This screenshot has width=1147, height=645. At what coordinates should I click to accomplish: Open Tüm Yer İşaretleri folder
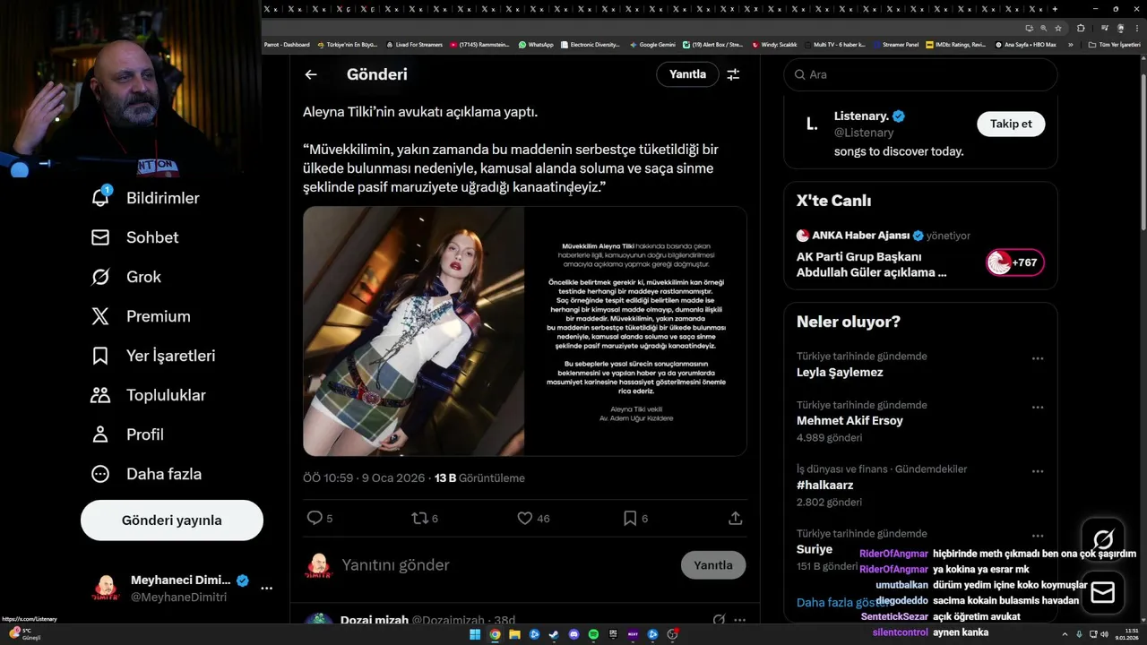(1115, 44)
